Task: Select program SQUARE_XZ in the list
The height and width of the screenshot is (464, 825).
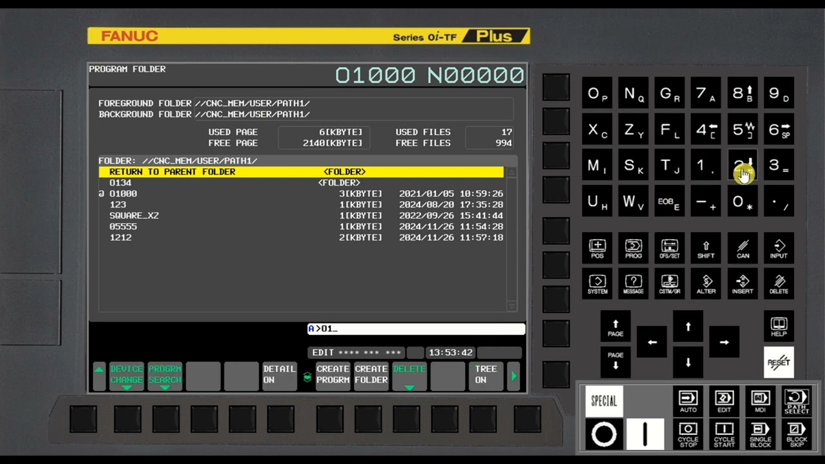Action: [301, 216]
